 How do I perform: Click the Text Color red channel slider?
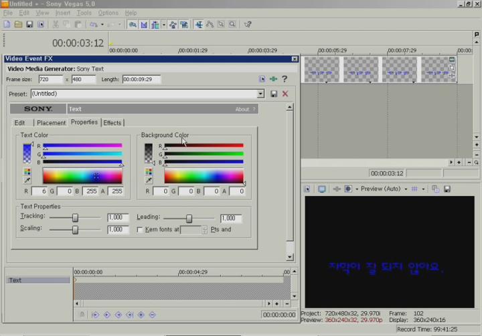click(82, 146)
